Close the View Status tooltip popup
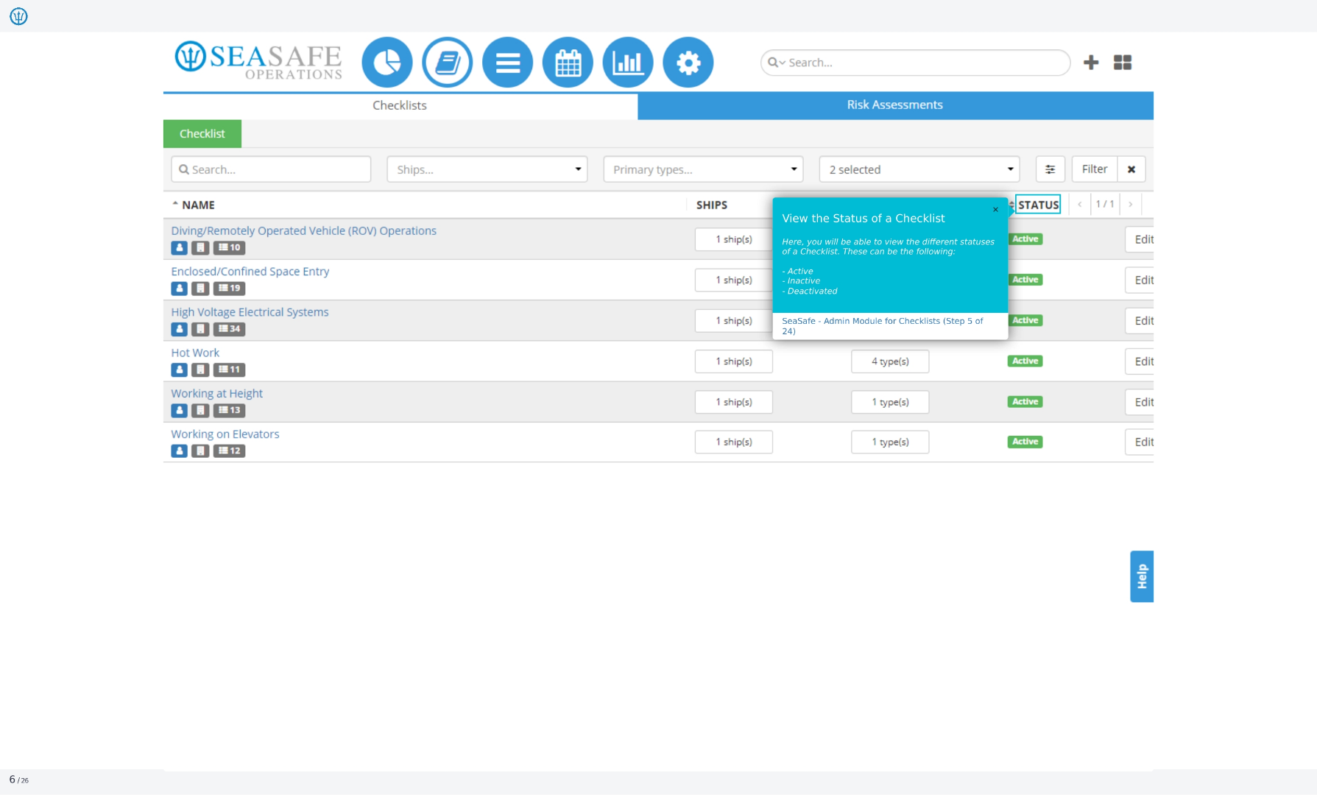 tap(996, 210)
